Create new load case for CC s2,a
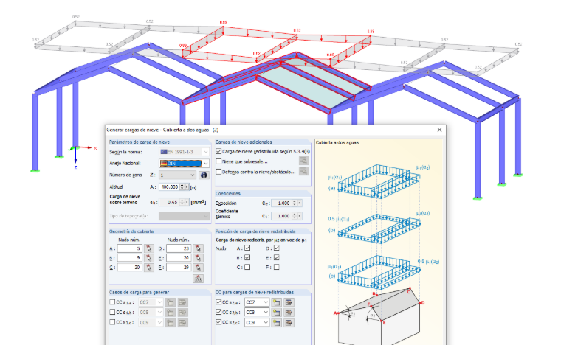 click(276, 302)
